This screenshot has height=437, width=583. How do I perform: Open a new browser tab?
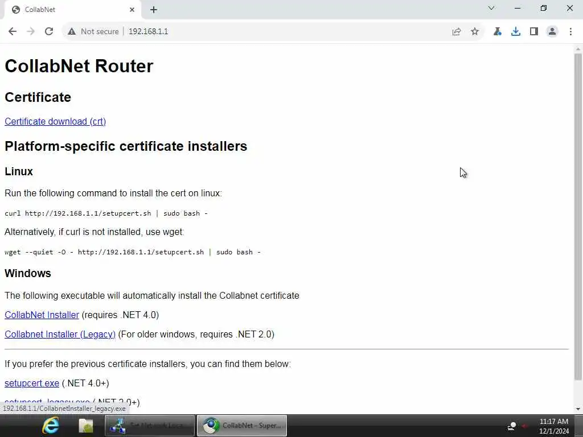[154, 10]
